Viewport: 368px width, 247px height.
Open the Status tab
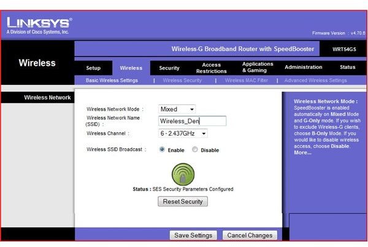[348, 67]
